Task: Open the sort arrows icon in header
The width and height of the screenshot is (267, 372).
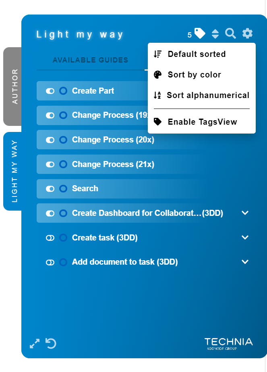Action: click(215, 33)
